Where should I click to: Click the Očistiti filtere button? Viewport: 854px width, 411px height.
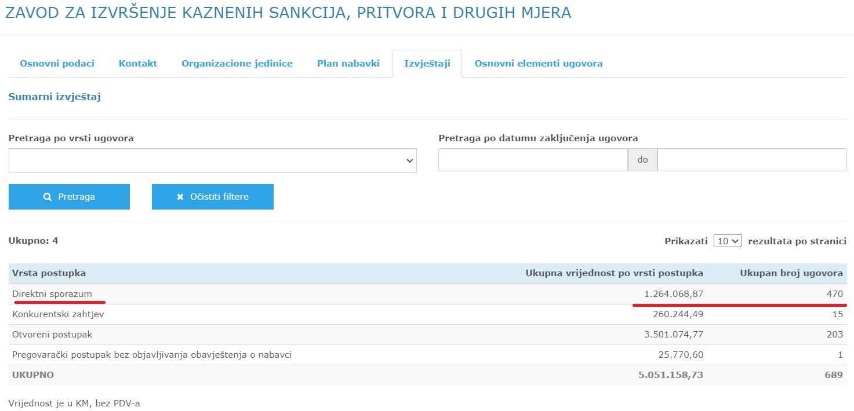(x=213, y=197)
